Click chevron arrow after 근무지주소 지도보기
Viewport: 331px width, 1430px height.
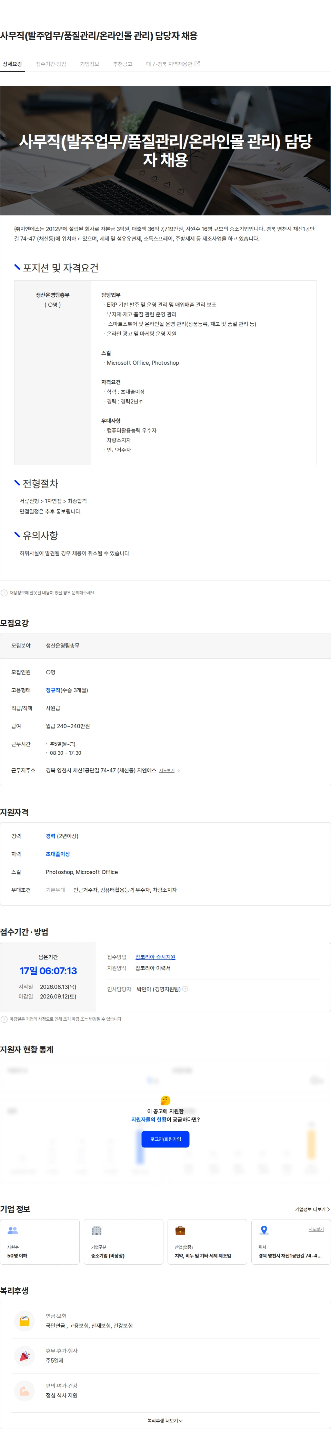coord(178,771)
